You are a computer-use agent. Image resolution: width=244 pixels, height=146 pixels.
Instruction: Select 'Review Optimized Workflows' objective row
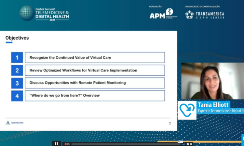[x=95, y=70]
